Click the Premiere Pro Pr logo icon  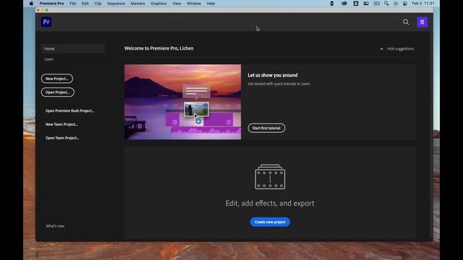pyautogui.click(x=46, y=22)
